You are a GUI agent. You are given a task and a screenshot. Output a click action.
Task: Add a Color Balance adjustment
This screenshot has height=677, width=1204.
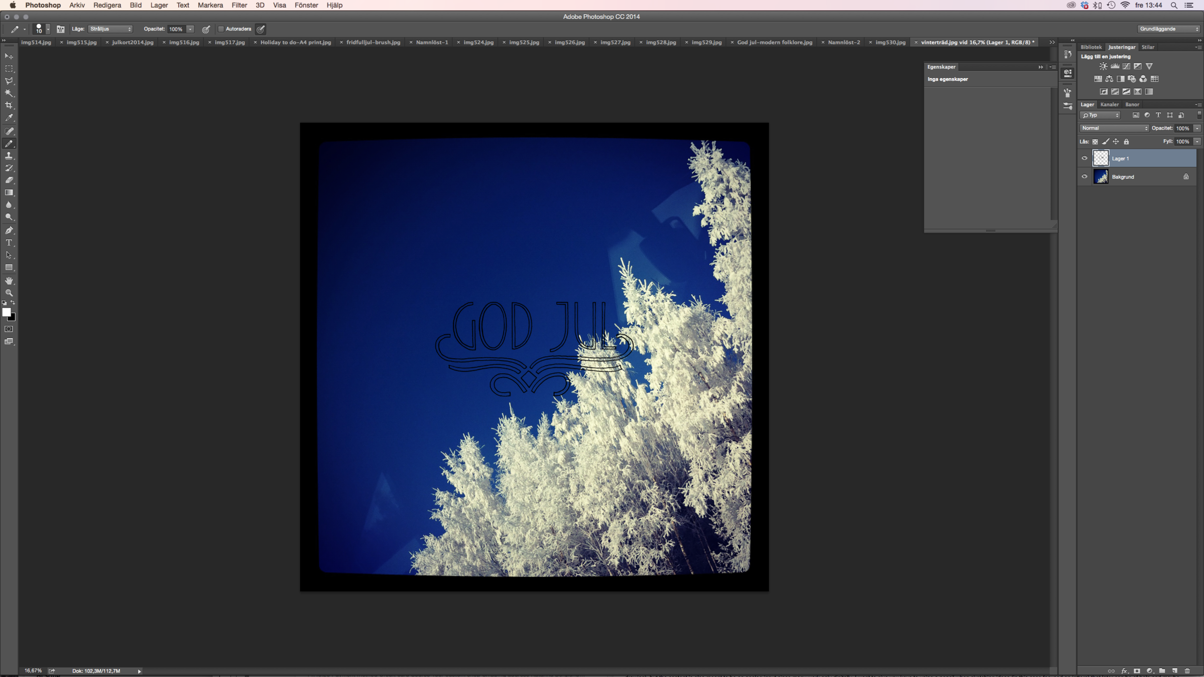(x=1109, y=79)
